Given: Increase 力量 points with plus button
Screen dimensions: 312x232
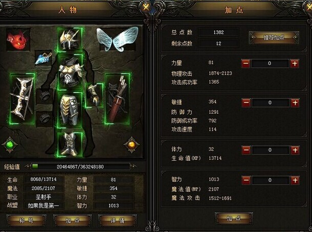Looking at the screenshot, I should pyautogui.click(x=295, y=63).
